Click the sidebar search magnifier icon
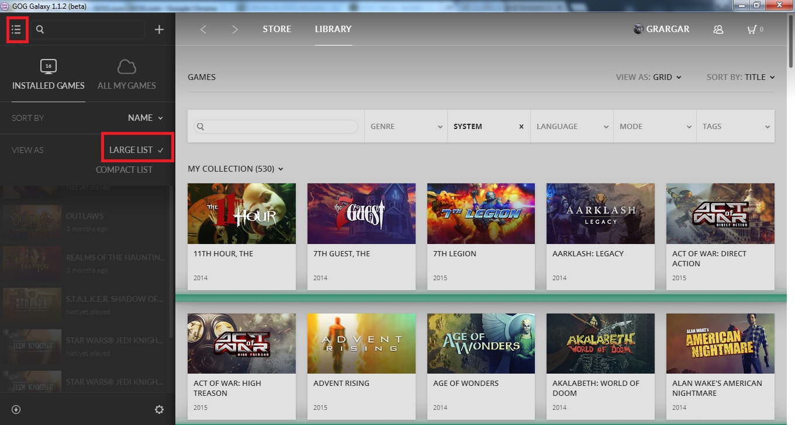Screen dimensions: 795x425 [x=40, y=29]
